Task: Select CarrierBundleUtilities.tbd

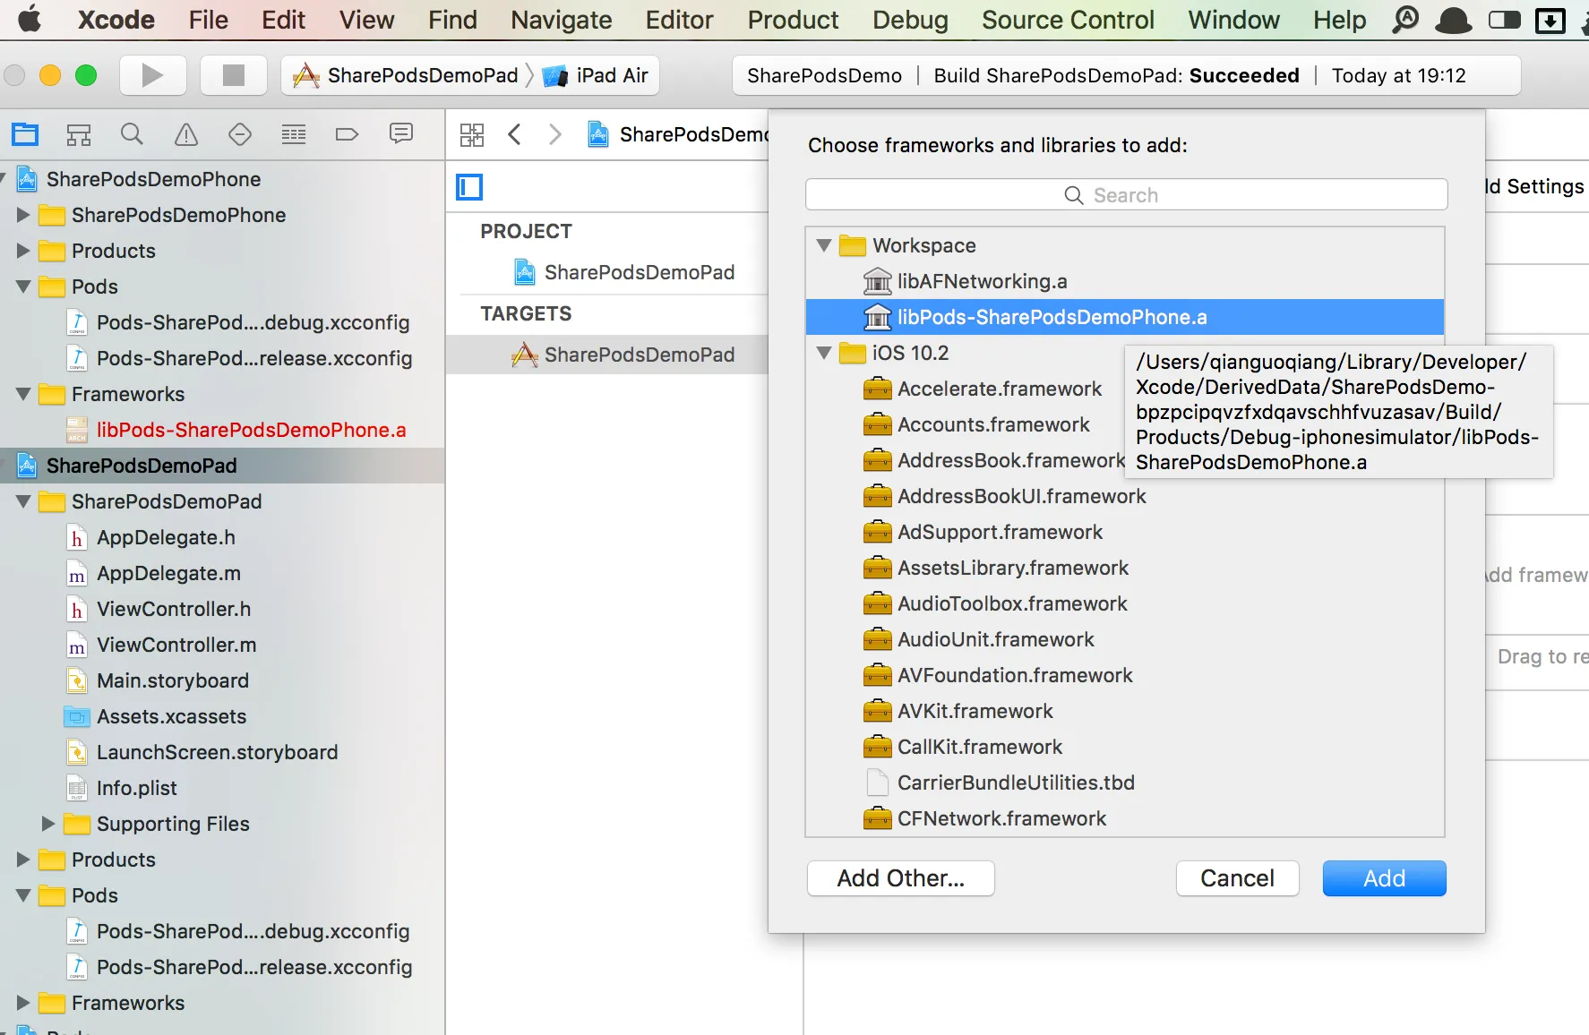Action: [x=1125, y=783]
